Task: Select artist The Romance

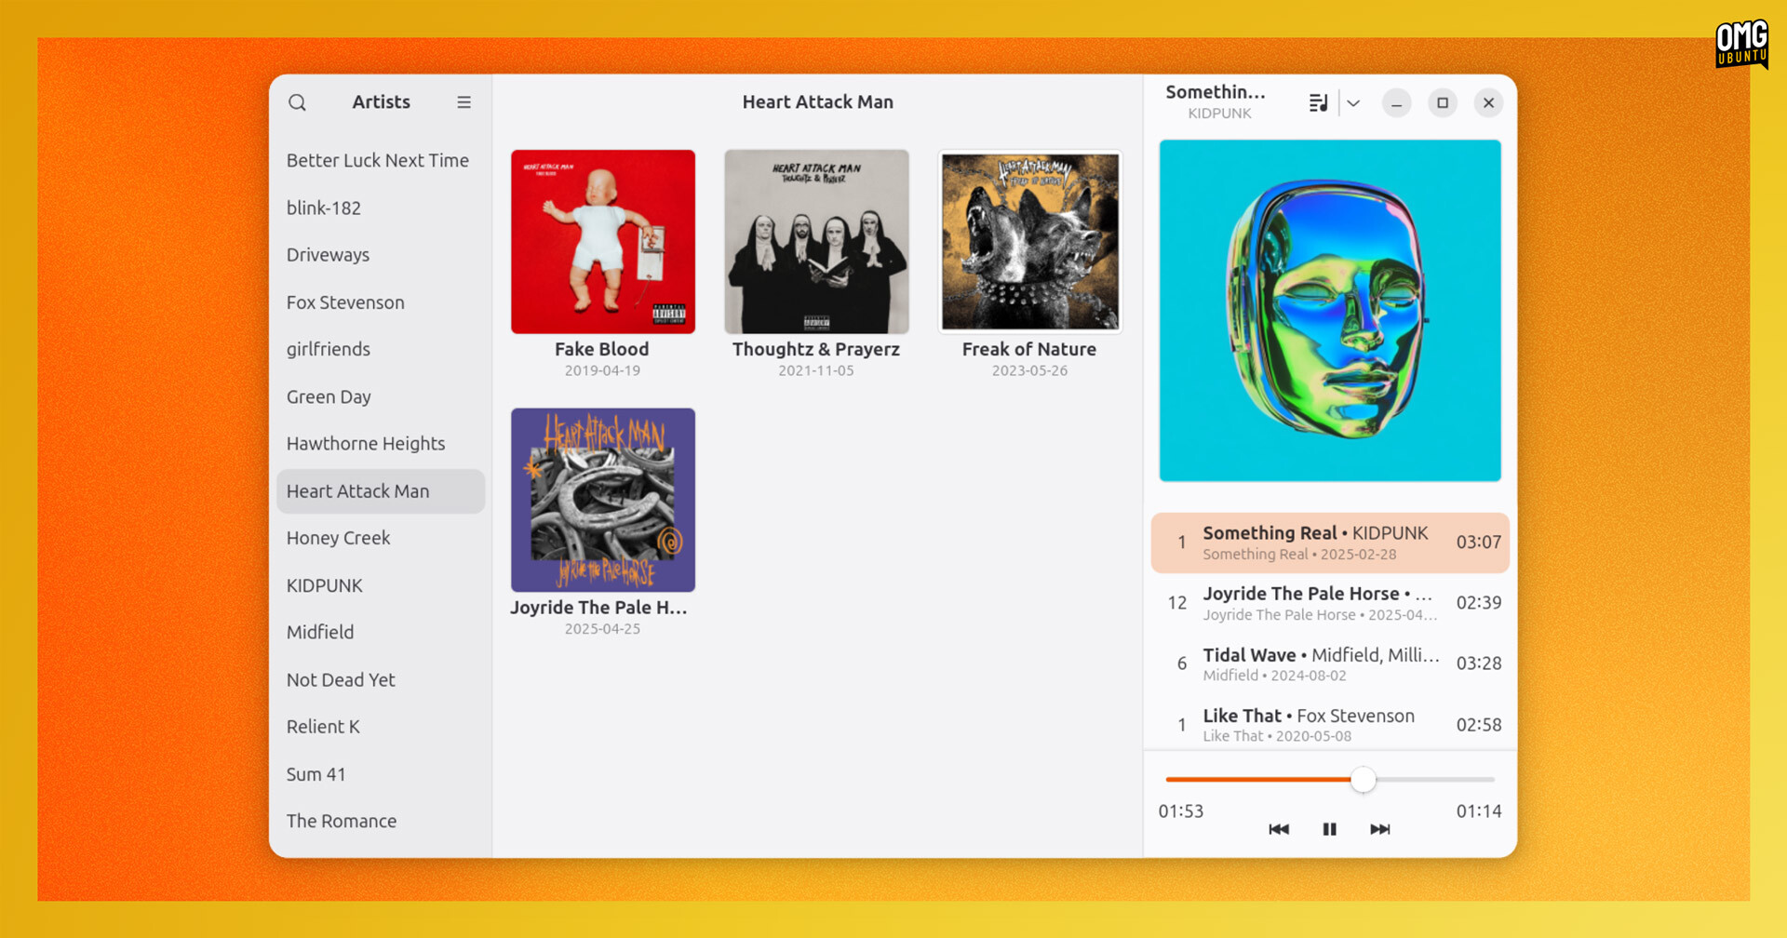Action: [x=381, y=821]
